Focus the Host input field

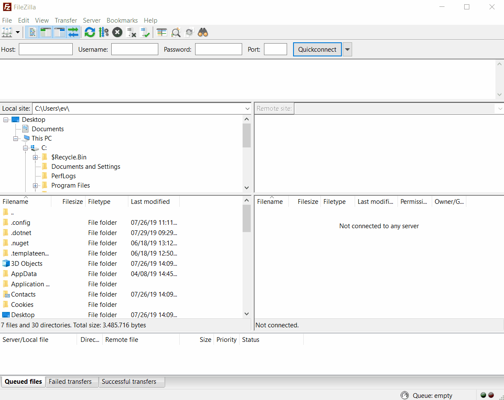click(46, 50)
